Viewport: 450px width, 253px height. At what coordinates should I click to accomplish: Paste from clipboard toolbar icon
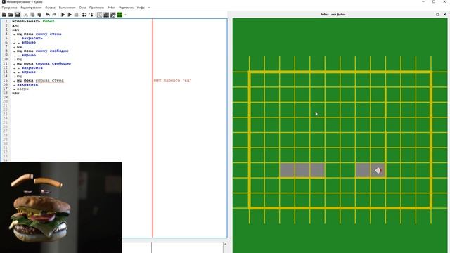coord(39,15)
